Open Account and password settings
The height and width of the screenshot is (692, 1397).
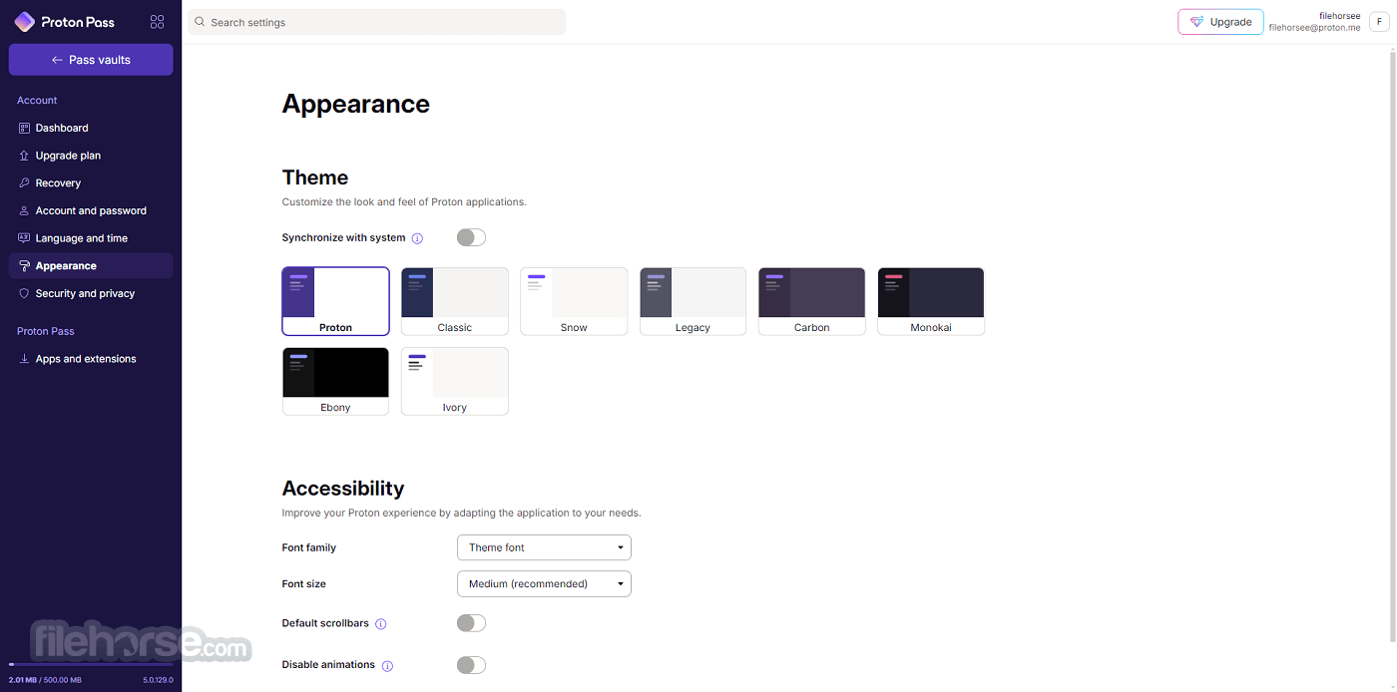pos(91,210)
